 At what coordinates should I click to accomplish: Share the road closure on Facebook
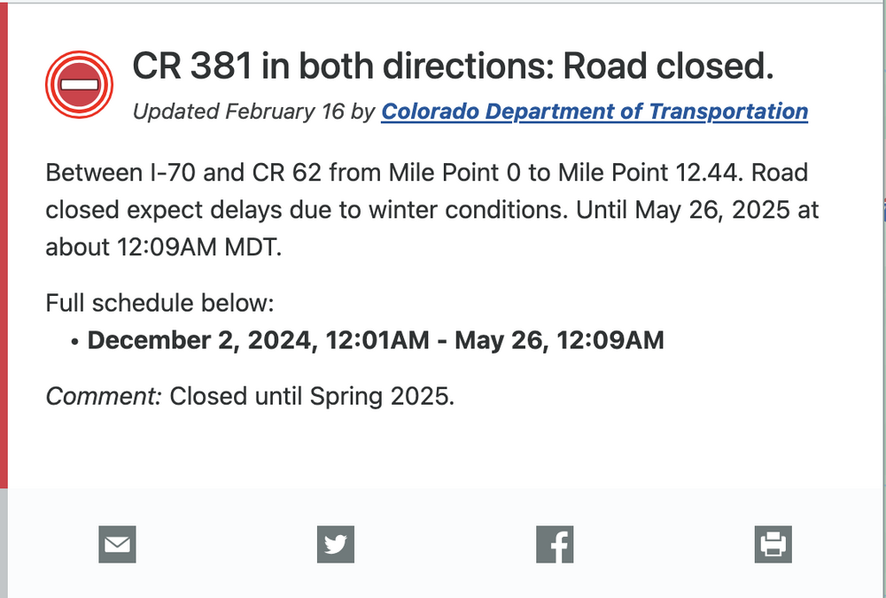[x=555, y=544]
